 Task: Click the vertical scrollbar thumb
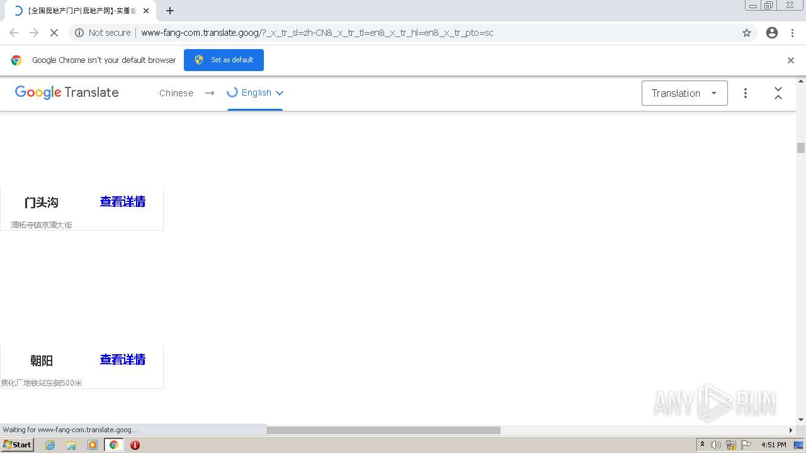click(x=801, y=148)
